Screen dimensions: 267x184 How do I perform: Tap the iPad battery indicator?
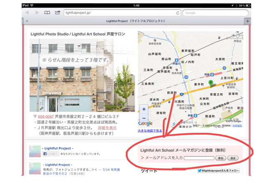pos(248,5)
